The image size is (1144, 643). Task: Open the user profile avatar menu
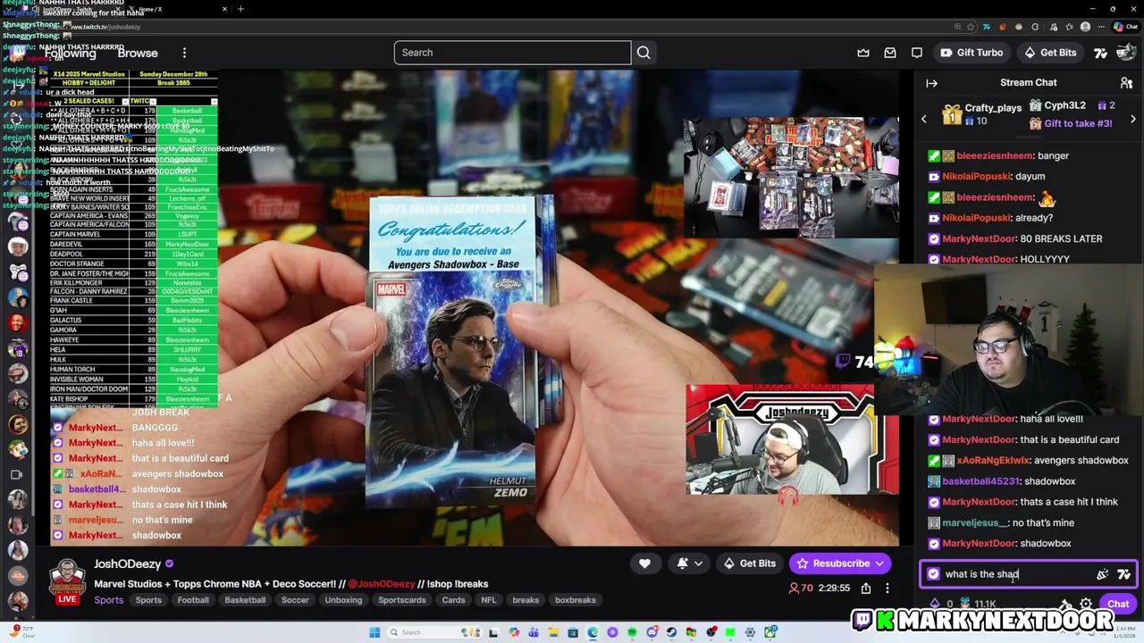pos(1124,53)
